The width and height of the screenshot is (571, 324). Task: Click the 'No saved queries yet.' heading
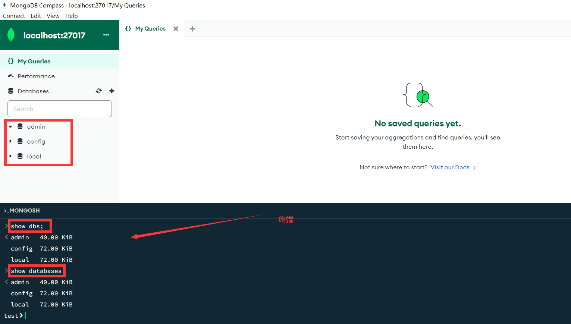pos(418,123)
